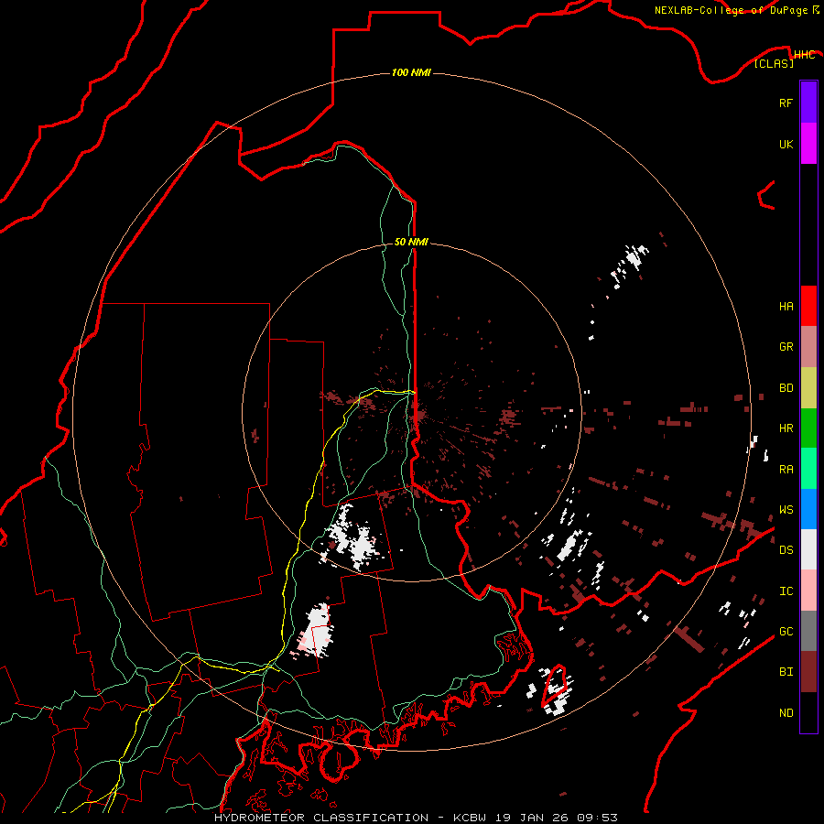This screenshot has height=824, width=824.
Task: Click the RA light green swatch
Action: pos(808,469)
